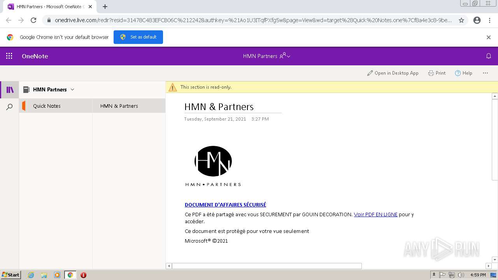Click the 4:59 PM taskbar clock
The image size is (498, 280).
point(478,275)
